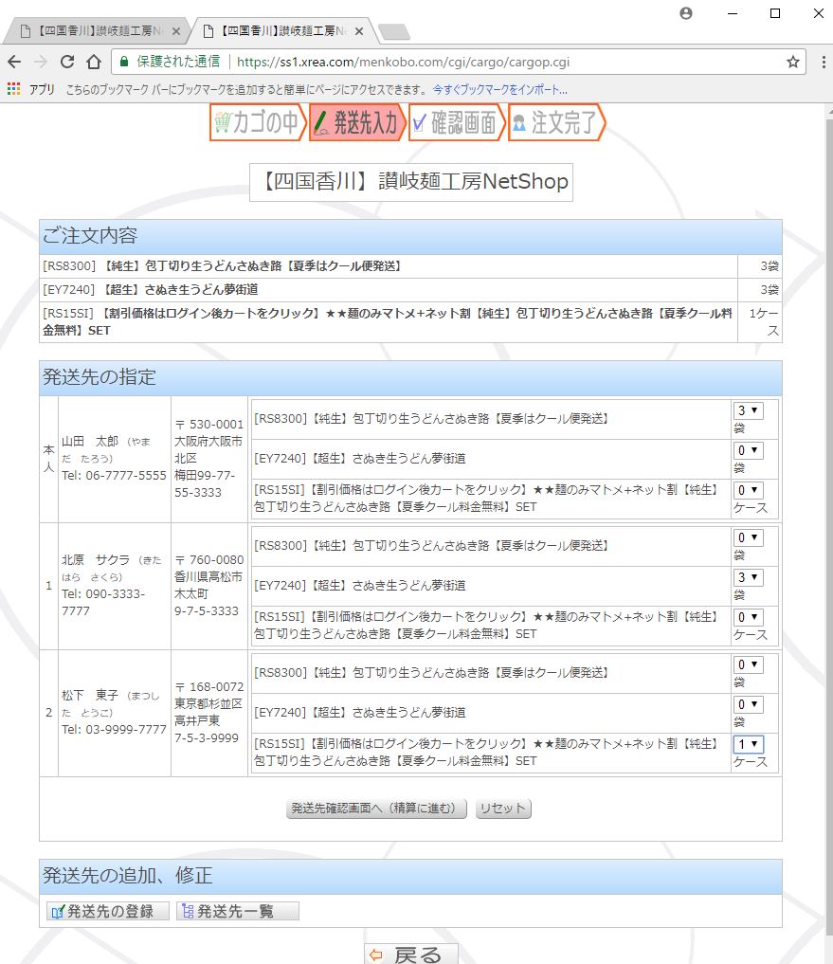Open EY7240 quantity dropdown for 松下 東子
The height and width of the screenshot is (964, 833).
(748, 704)
